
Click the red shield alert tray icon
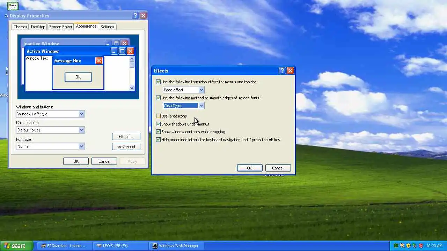[421, 245]
